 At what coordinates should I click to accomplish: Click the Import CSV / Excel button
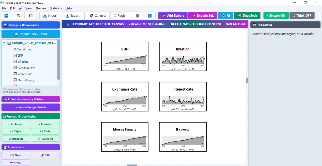click(x=31, y=34)
